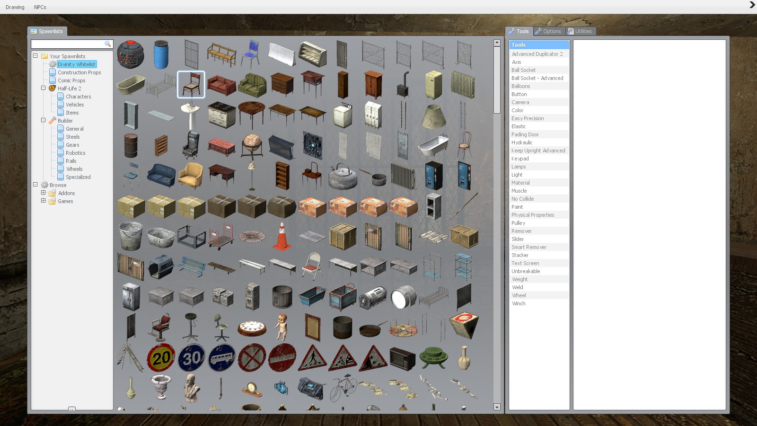Spawn the red leather couch prop

221,85
